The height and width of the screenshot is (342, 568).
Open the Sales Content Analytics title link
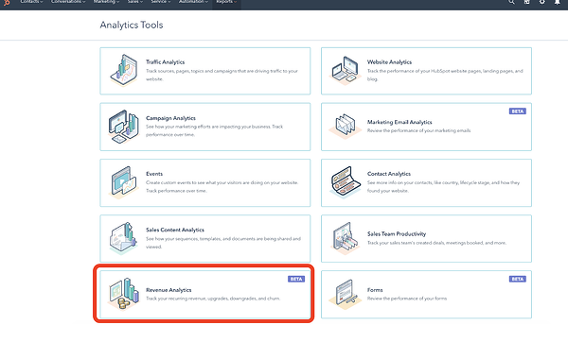click(175, 230)
